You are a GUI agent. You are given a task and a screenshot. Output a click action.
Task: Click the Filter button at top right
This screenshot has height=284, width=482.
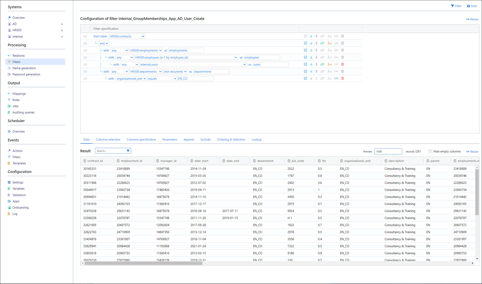(x=456, y=6)
